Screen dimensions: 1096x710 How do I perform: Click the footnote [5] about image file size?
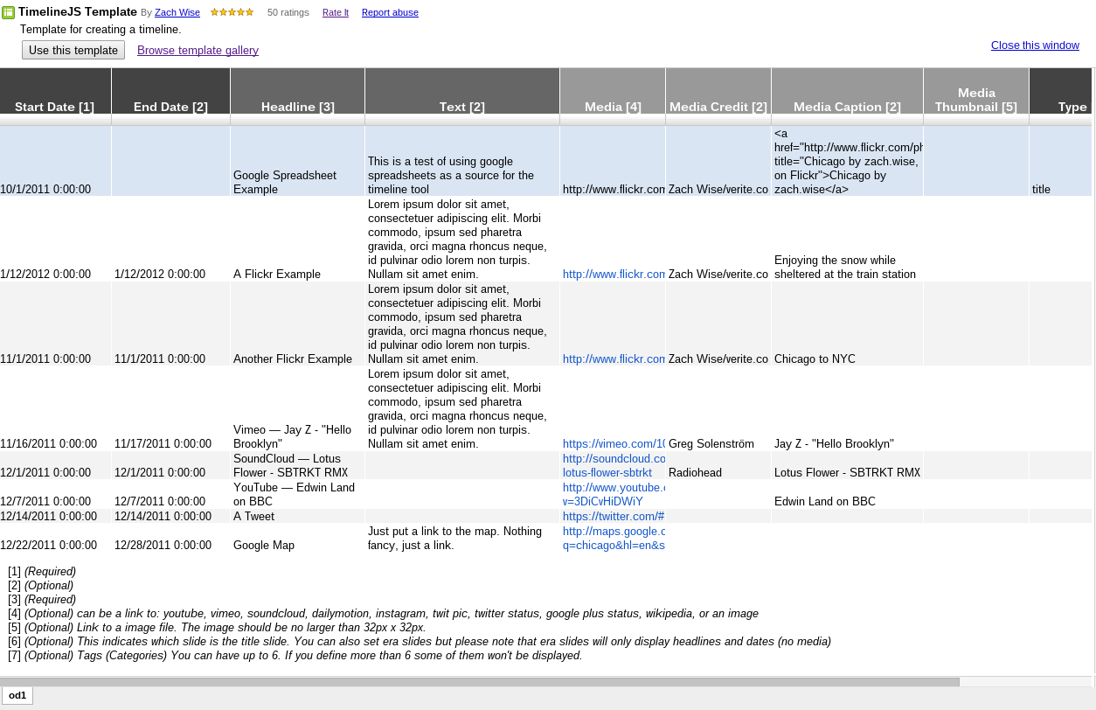click(217, 628)
